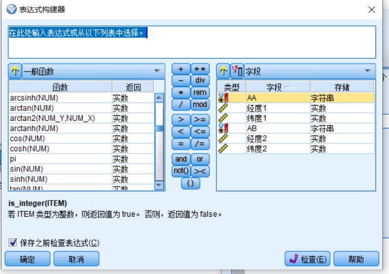This screenshot has width=389, height=274.
Task: Insert the rem operator
Action: coord(200,92)
